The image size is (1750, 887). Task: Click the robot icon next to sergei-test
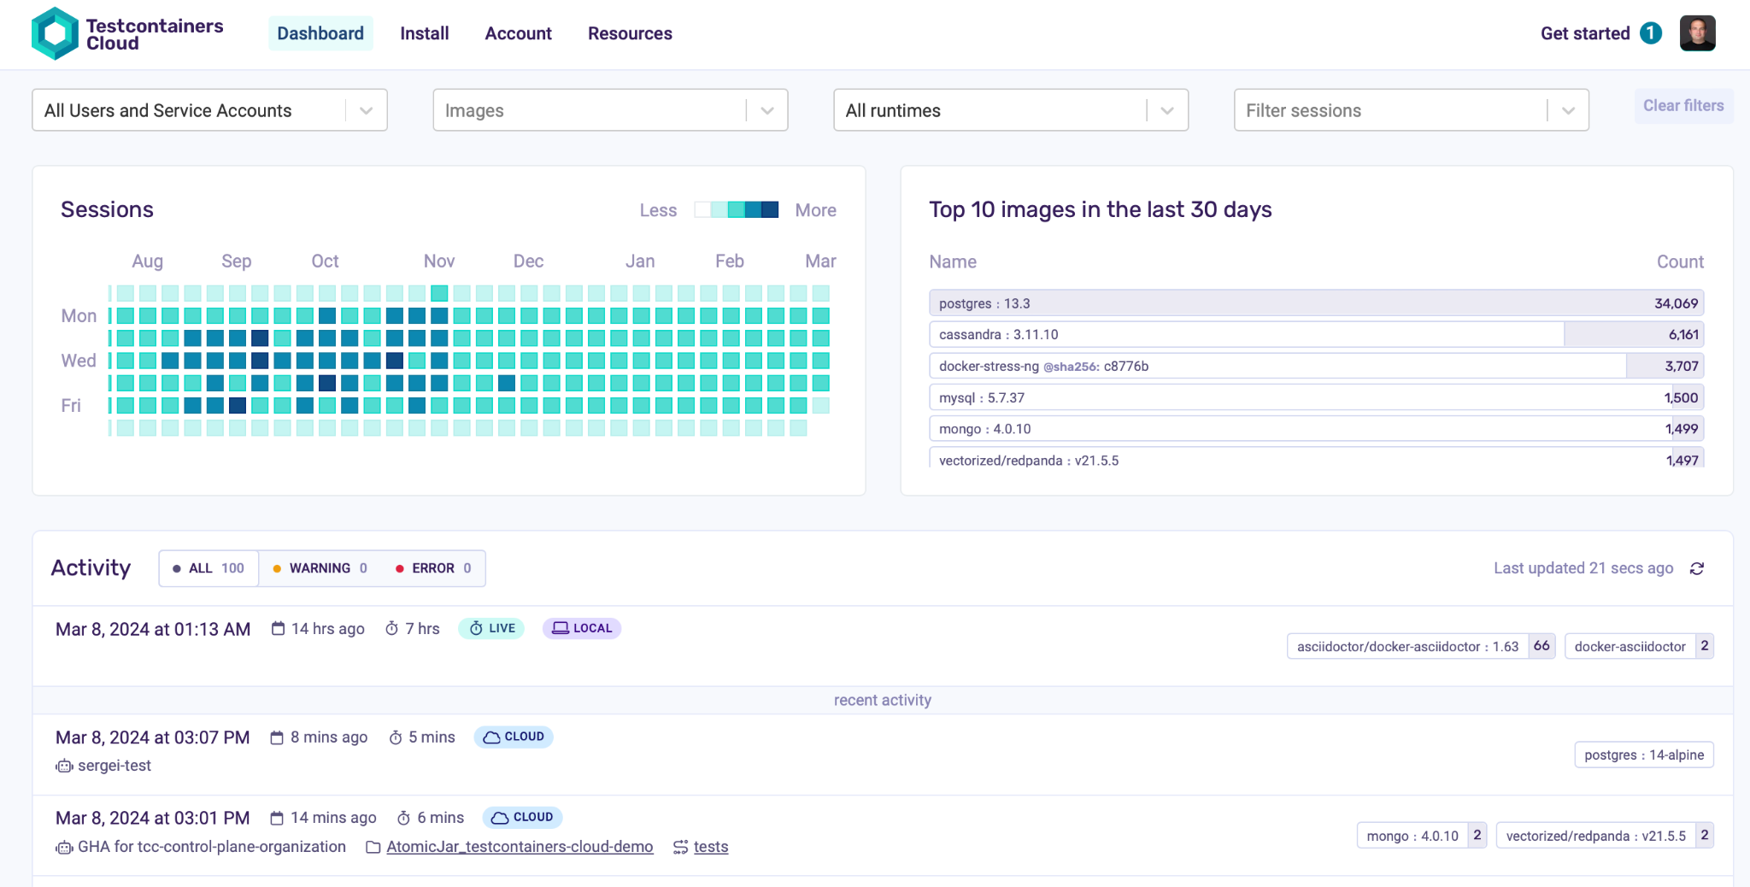pyautogui.click(x=64, y=767)
